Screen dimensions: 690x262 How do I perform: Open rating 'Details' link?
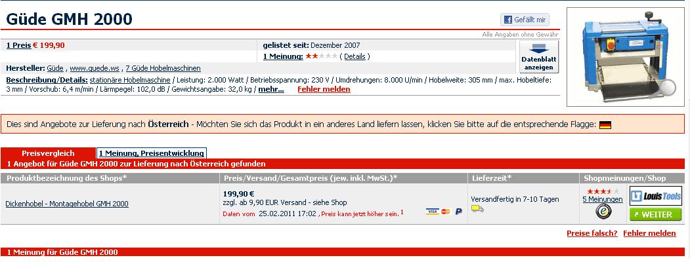[x=355, y=56]
